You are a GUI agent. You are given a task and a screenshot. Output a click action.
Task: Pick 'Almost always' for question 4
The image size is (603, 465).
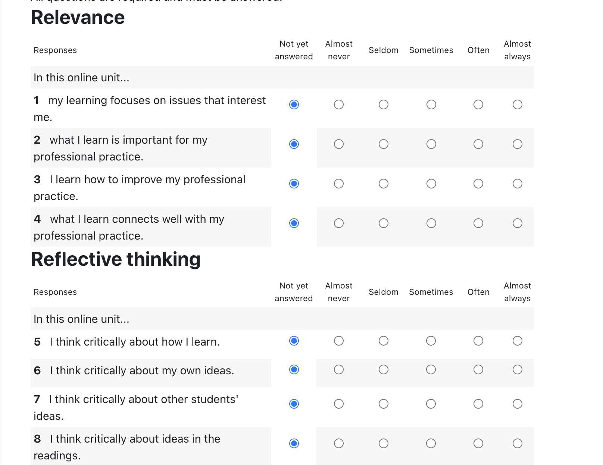pos(517,223)
